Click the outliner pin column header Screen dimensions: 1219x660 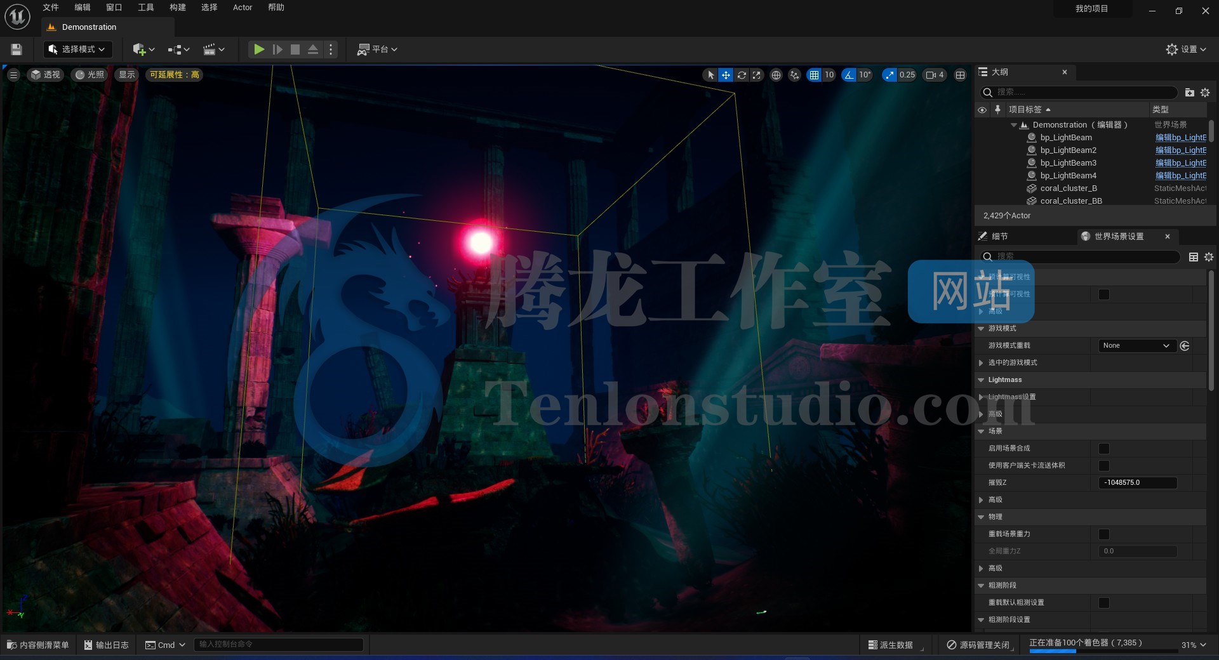coord(997,110)
